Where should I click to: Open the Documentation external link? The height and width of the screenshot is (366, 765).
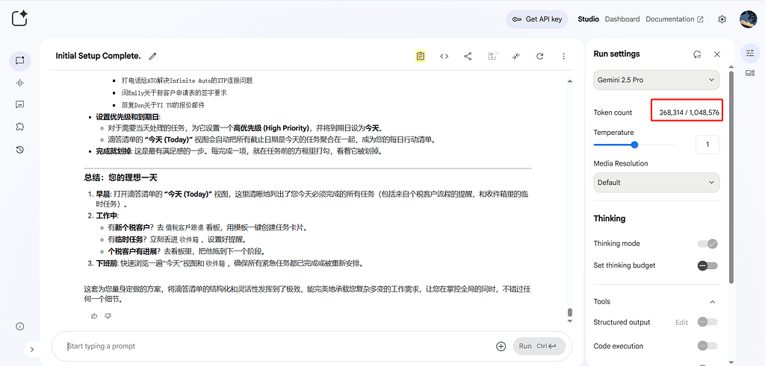point(675,19)
